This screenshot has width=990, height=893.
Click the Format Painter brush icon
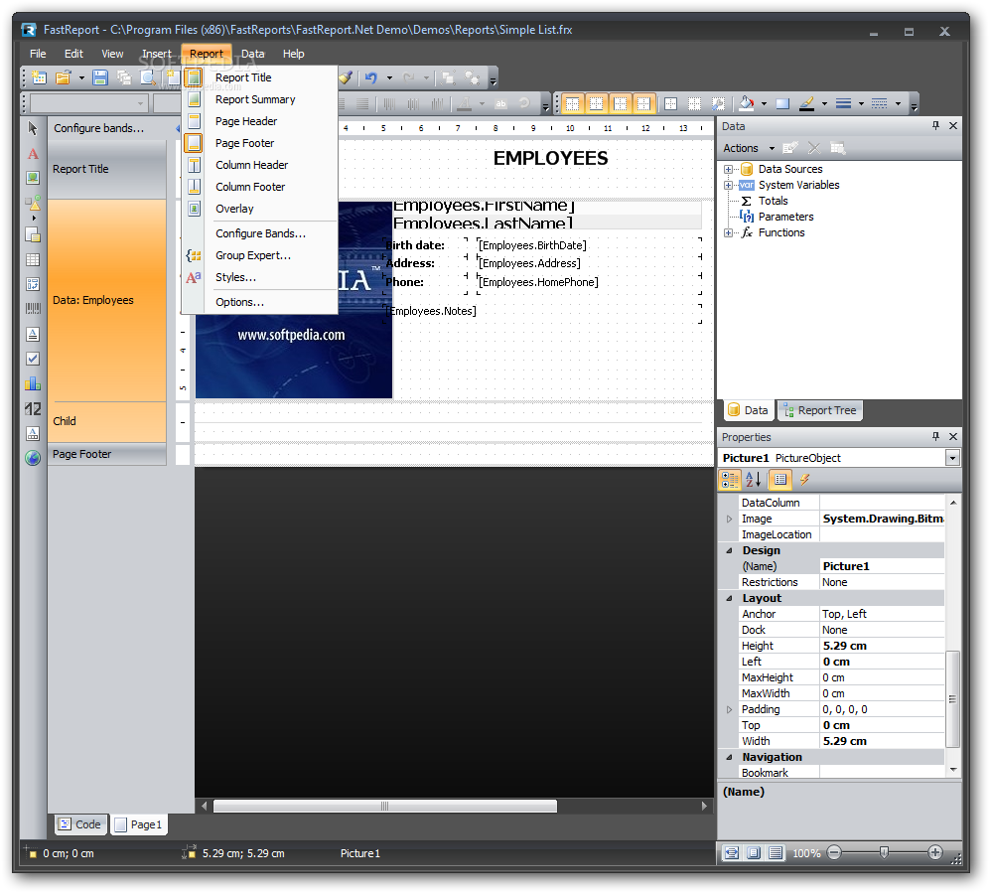[346, 77]
